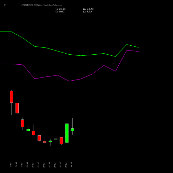
Task: Click the high value H: 13.85
Action: click(88, 9)
